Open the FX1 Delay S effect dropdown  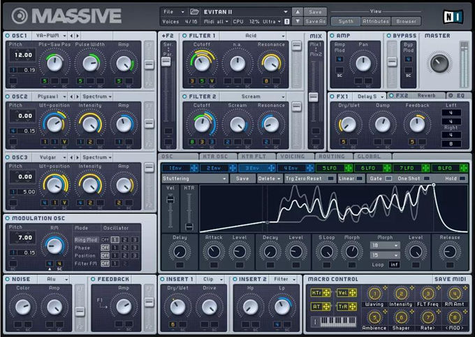click(x=370, y=96)
